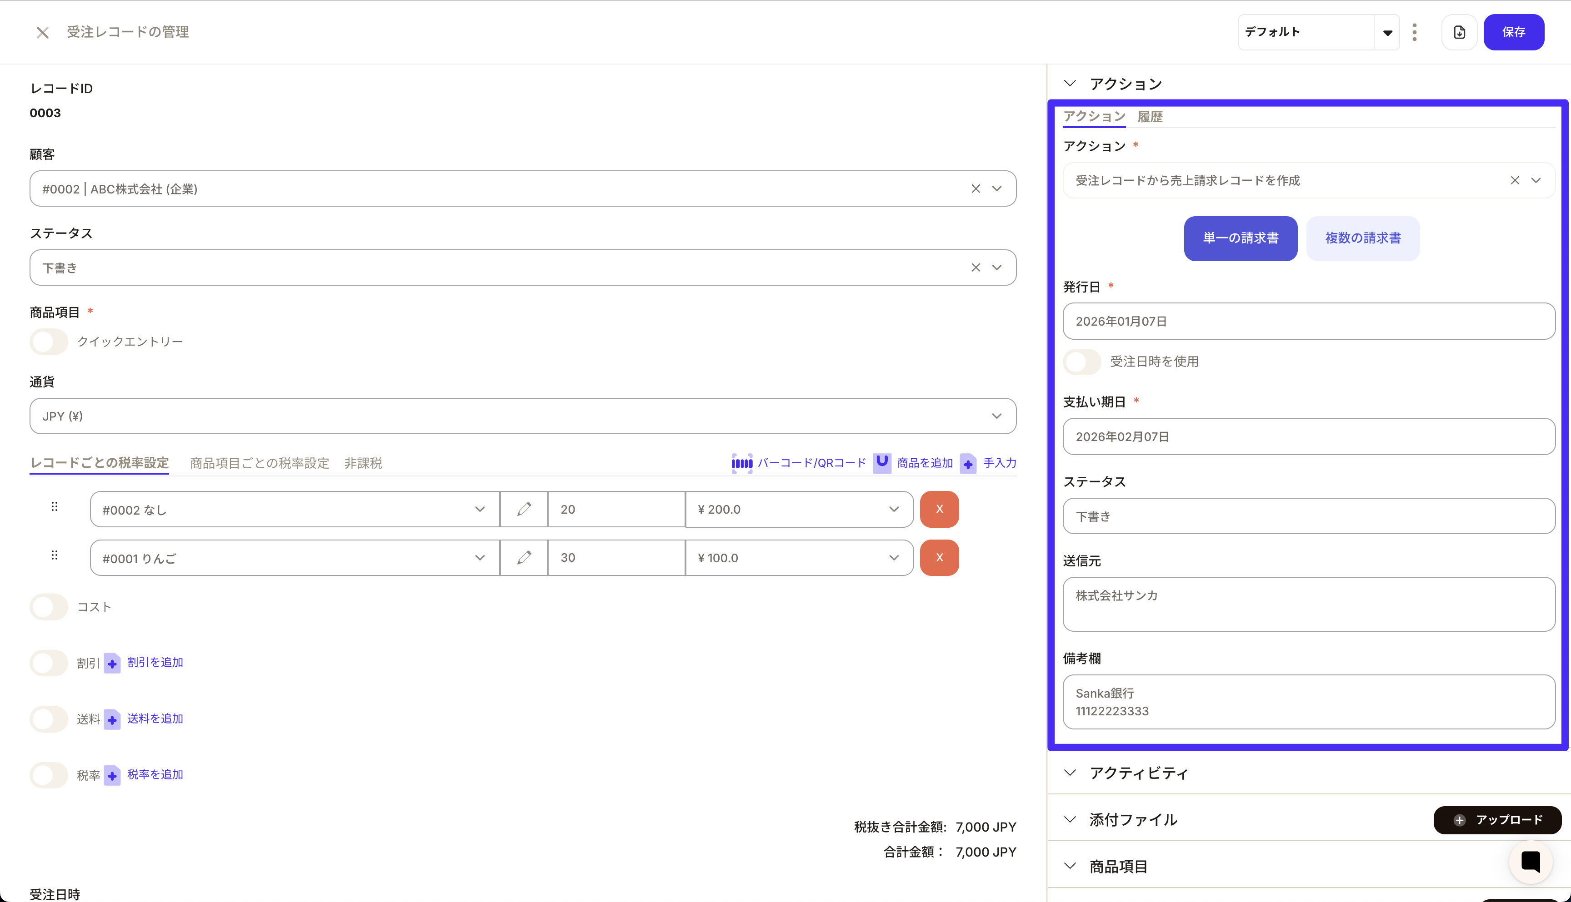This screenshot has height=902, width=1571.
Task: Turn on the コスト toggle
Action: point(49,607)
